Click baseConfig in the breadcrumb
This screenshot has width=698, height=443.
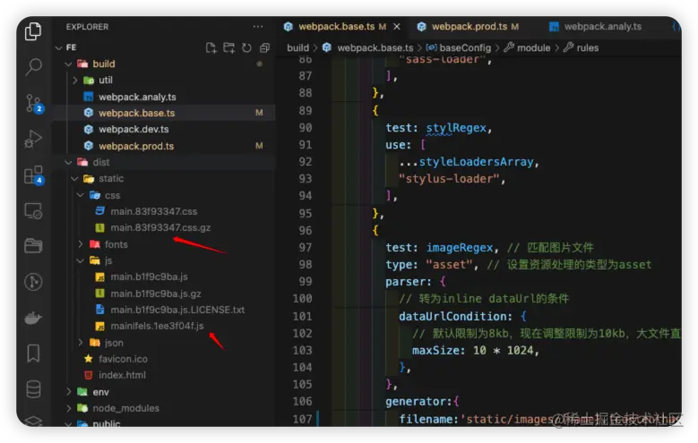pyautogui.click(x=465, y=47)
